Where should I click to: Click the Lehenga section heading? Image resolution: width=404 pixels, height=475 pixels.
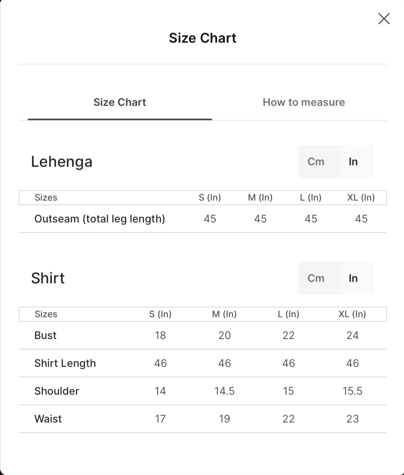point(62,162)
